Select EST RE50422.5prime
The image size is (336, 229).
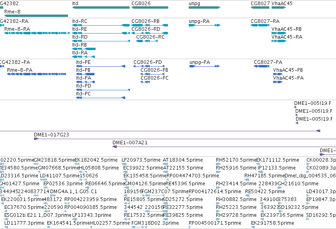tap(265, 192)
